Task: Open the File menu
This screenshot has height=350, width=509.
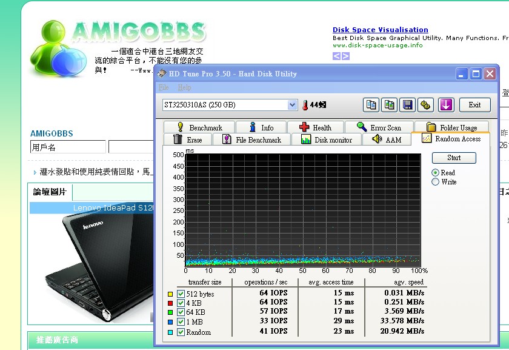Action: click(164, 88)
